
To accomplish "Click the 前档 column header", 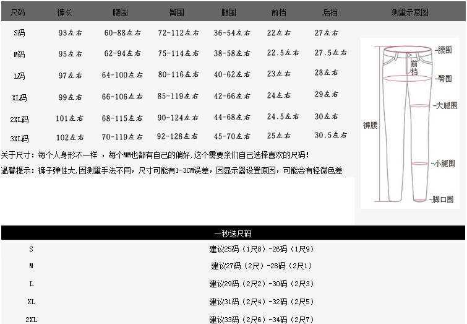I will [x=279, y=12].
